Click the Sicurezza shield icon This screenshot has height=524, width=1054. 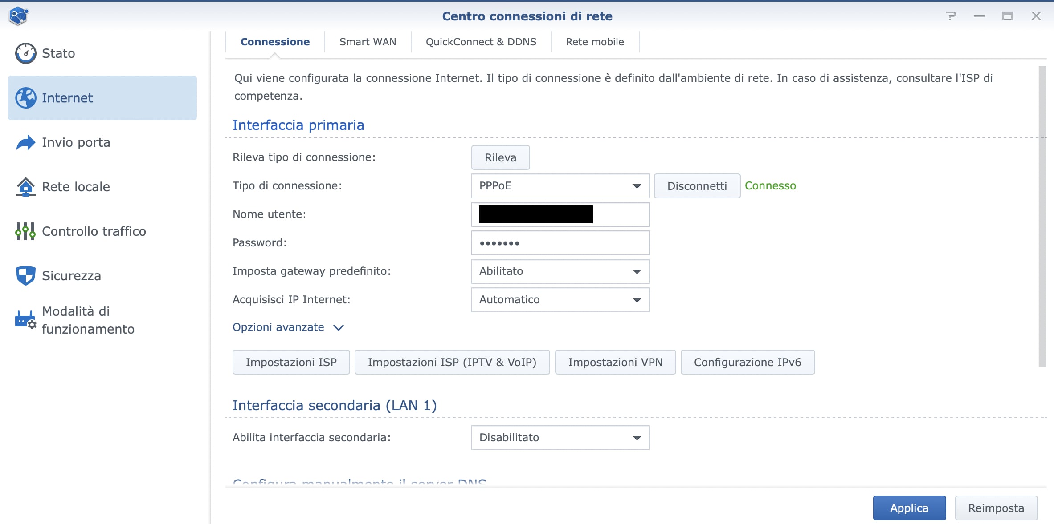click(25, 276)
